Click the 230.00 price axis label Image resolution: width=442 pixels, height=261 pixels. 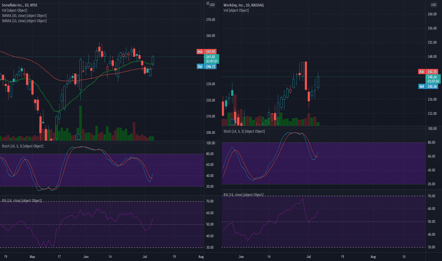point(211,84)
